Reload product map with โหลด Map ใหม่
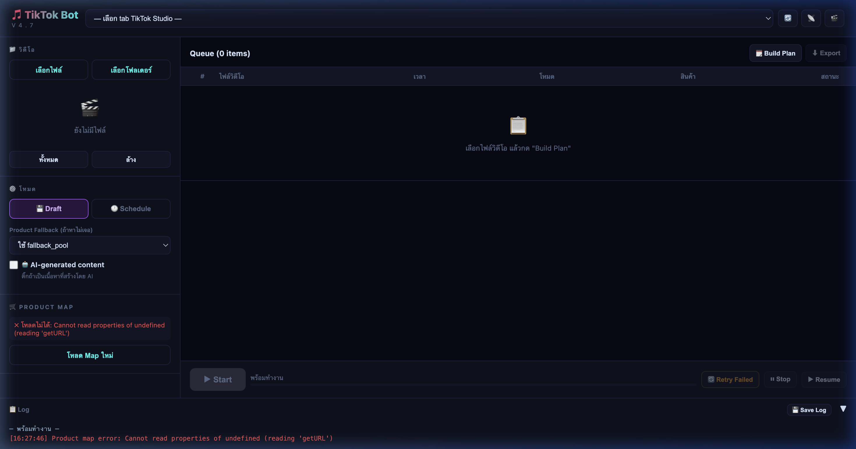 pos(90,355)
